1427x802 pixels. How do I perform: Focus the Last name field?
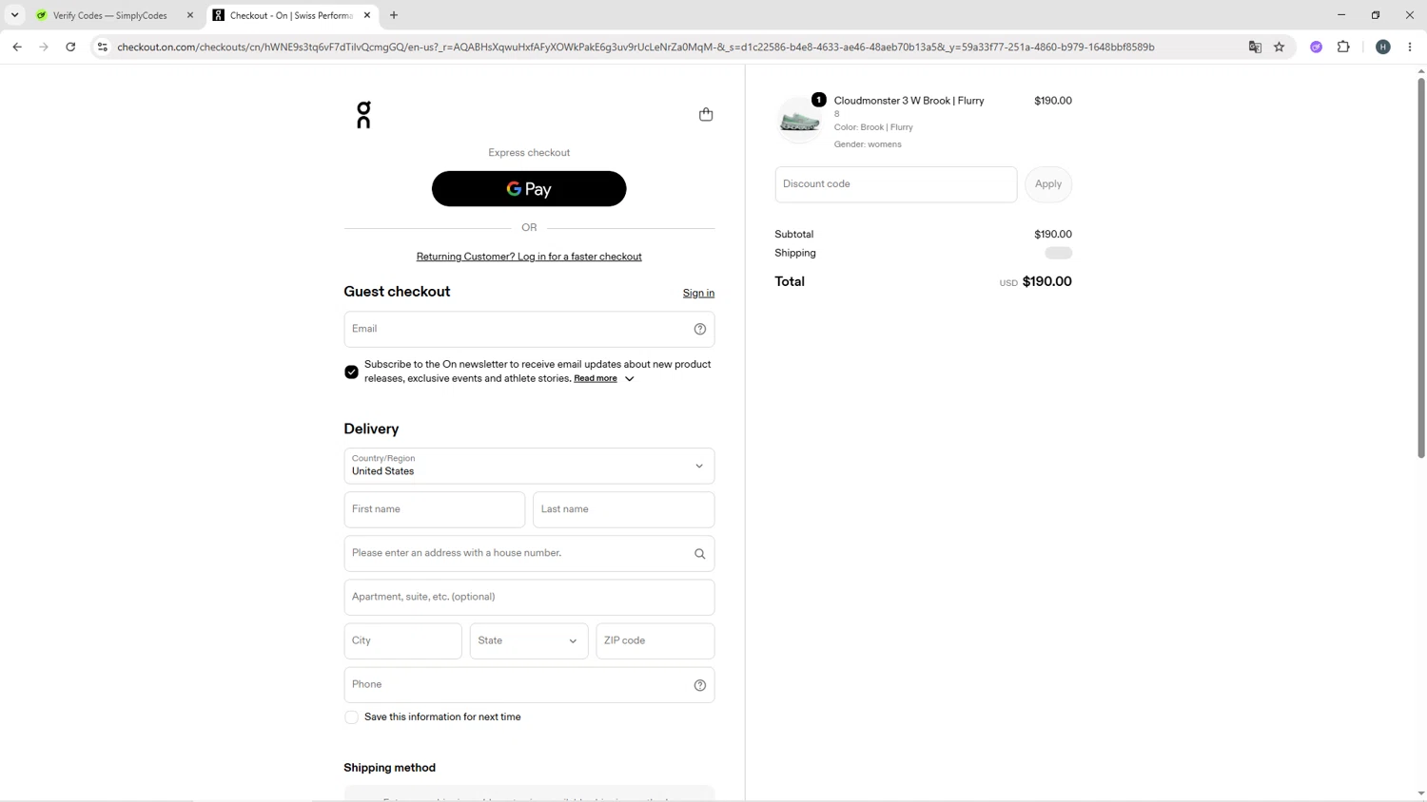(623, 509)
